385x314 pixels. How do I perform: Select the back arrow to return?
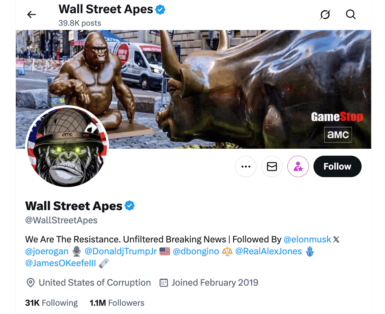31,14
